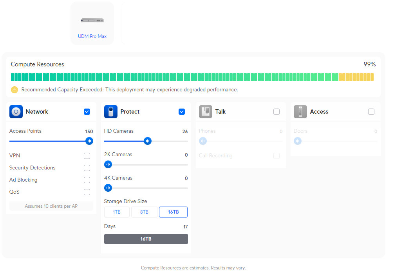Click the Network application icon
Viewport: 394px width, 271px height.
16,112
